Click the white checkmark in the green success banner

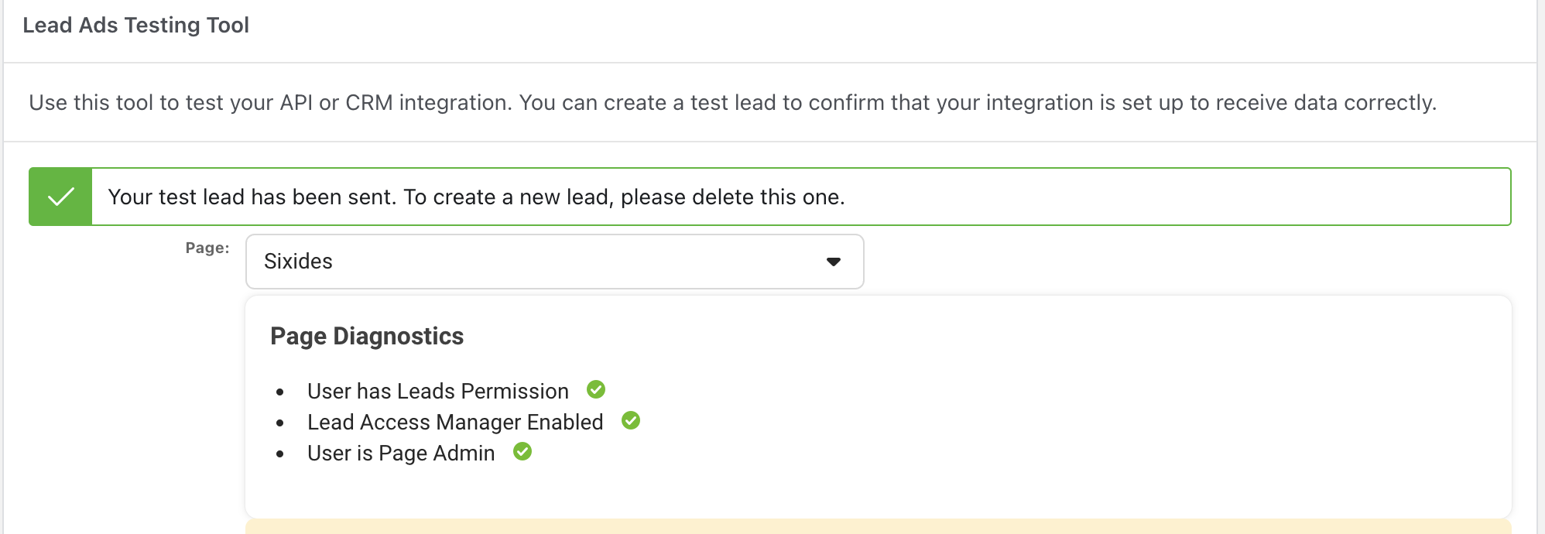[x=60, y=197]
